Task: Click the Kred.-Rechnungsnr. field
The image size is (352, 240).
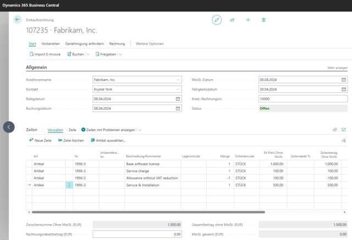Action: coord(303,99)
